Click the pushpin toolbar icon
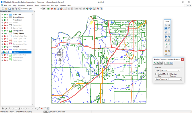 point(84,9)
